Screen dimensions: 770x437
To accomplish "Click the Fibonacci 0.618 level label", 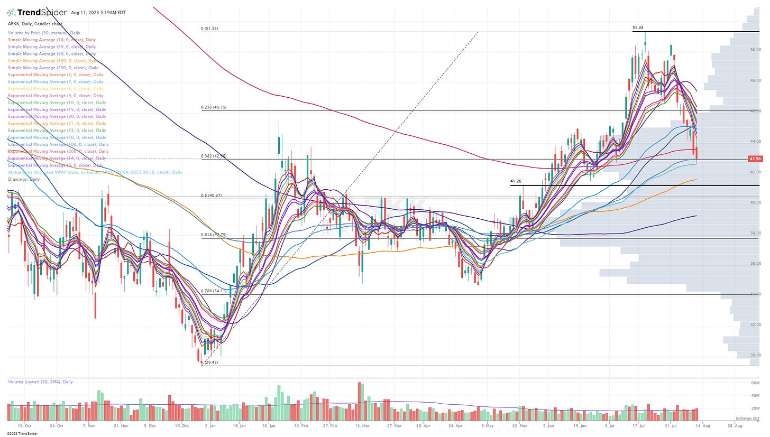I will pyautogui.click(x=213, y=235).
